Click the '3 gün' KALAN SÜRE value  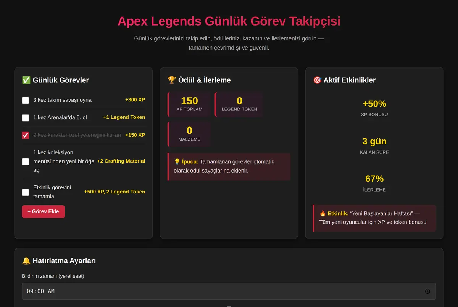pos(374,141)
